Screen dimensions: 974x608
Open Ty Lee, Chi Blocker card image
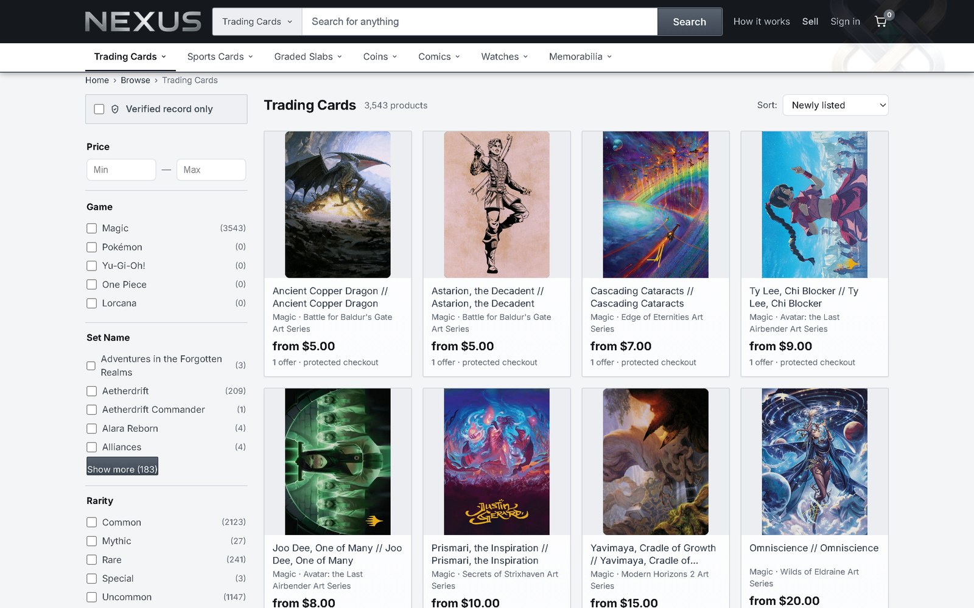click(x=815, y=205)
